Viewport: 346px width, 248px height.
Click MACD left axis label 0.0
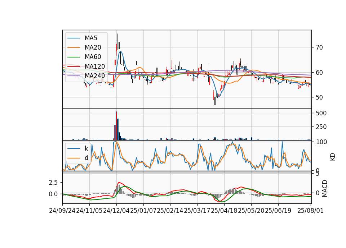(x=53, y=194)
